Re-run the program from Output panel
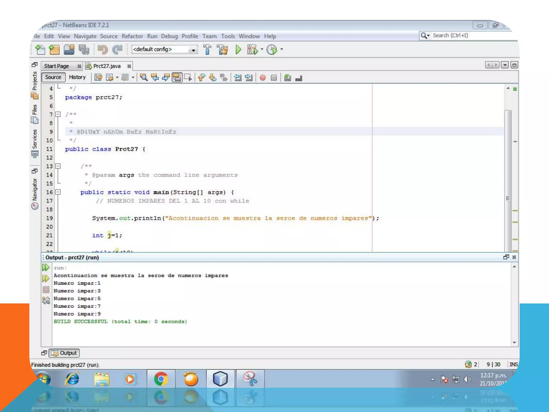This screenshot has height=412, width=549. point(46,267)
